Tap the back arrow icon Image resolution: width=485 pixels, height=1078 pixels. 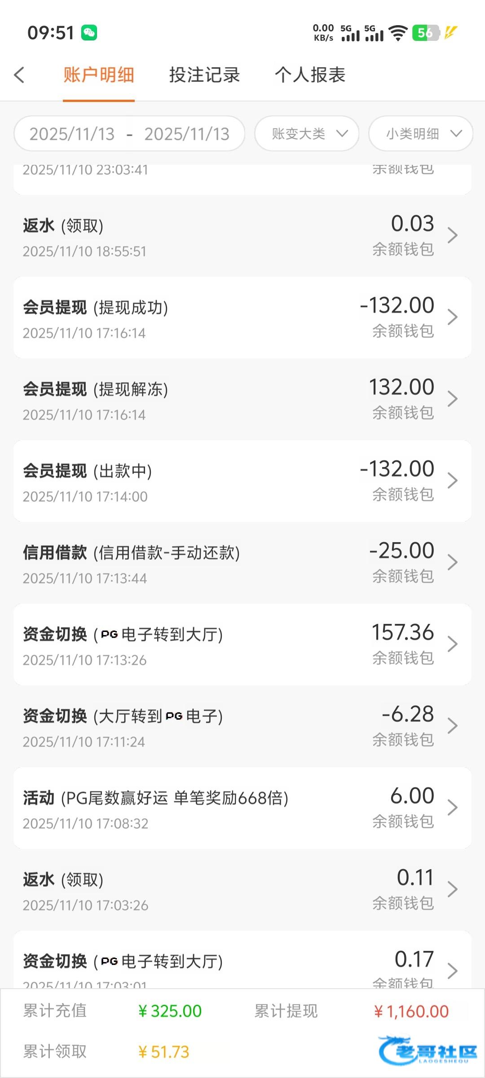pyautogui.click(x=19, y=75)
